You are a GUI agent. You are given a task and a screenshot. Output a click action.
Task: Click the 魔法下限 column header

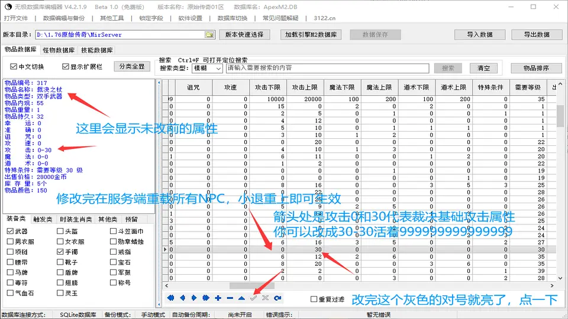click(x=342, y=87)
